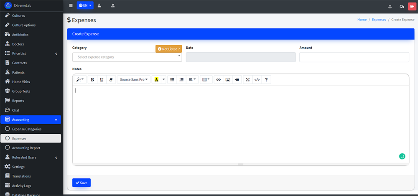Open the expense category dropdown
This screenshot has height=196, width=418.
point(127,57)
